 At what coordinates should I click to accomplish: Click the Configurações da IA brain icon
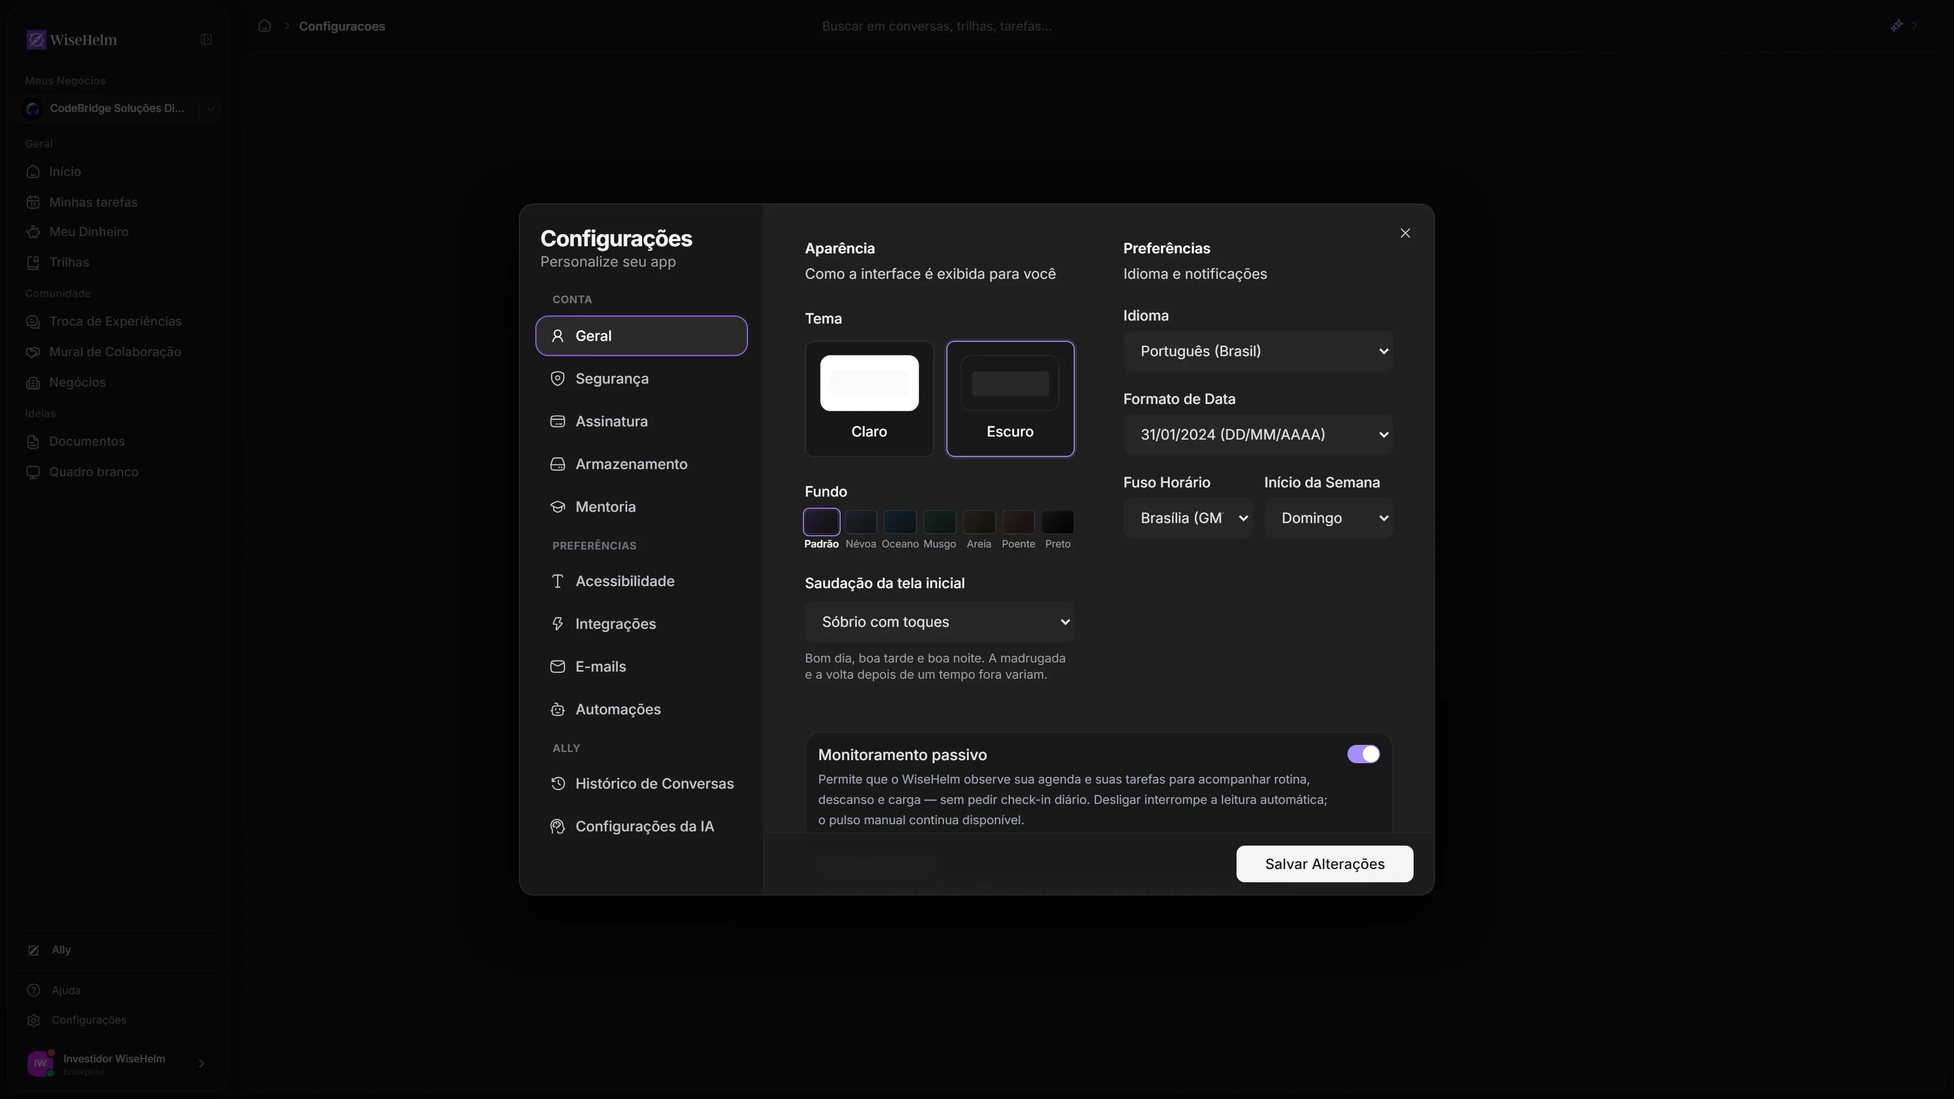[558, 827]
